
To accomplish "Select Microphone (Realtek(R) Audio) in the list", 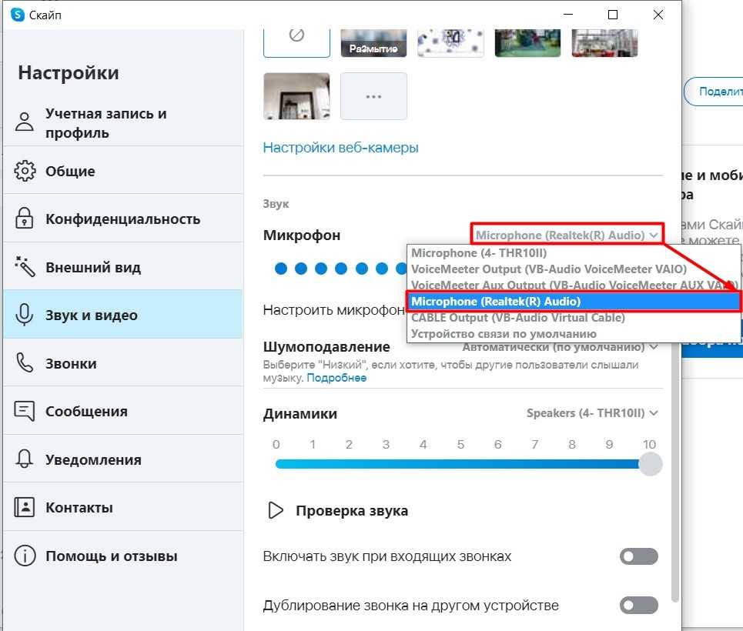I will click(574, 302).
